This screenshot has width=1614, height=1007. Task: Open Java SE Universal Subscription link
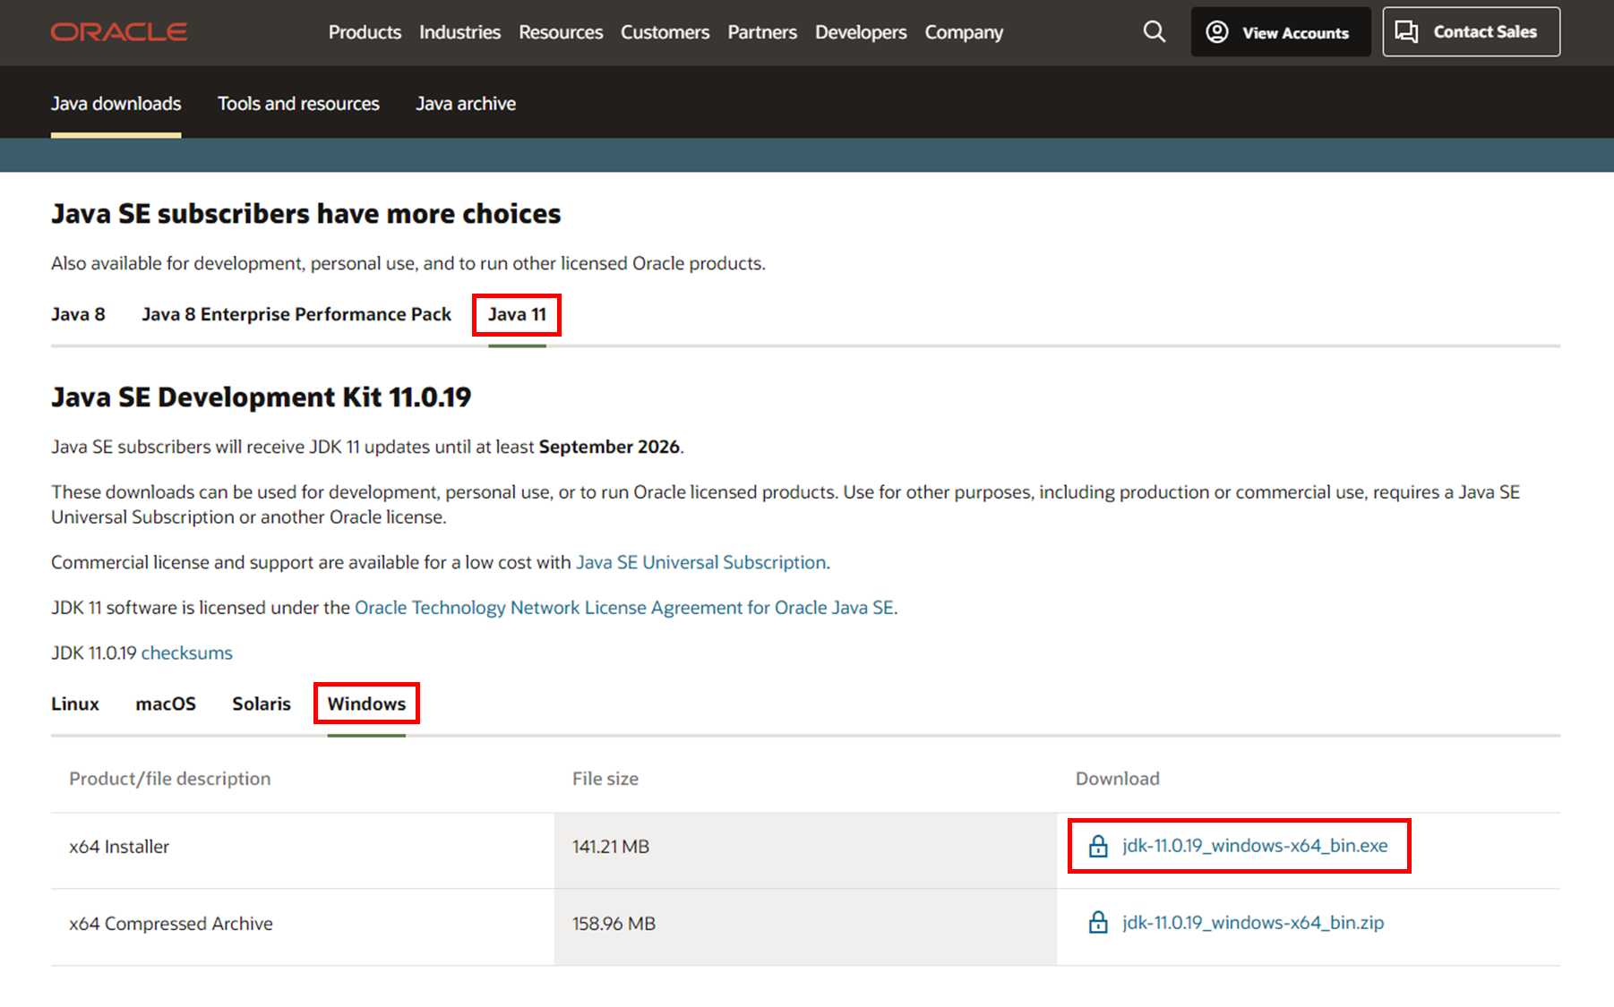click(700, 562)
